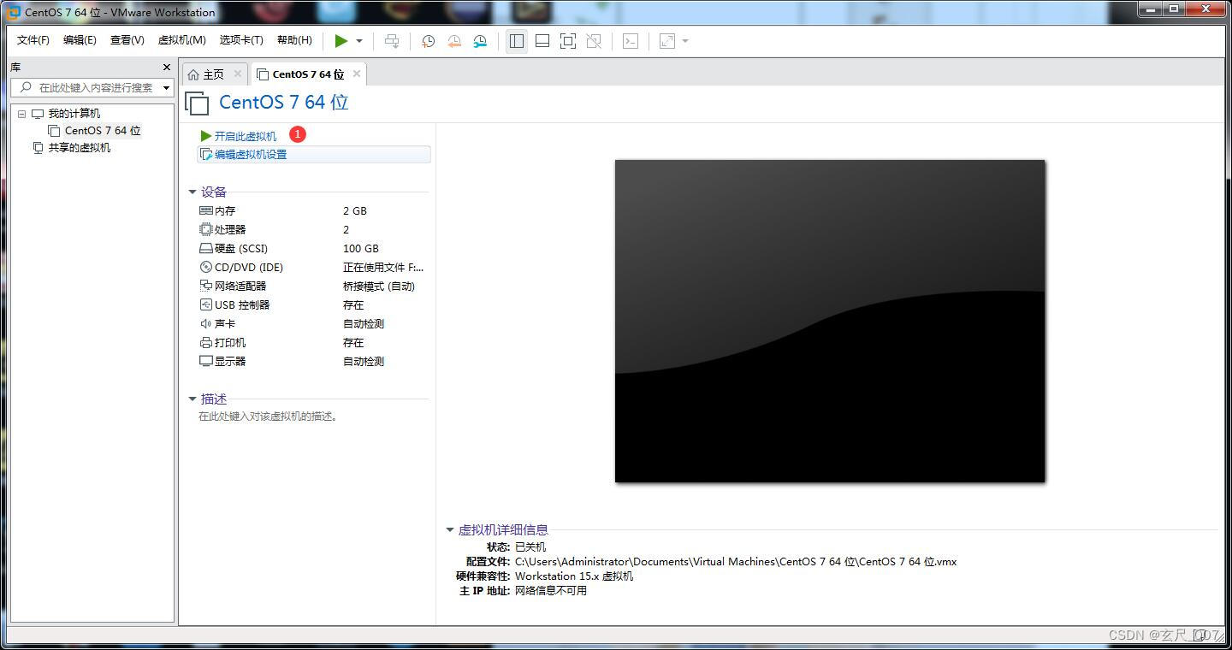Open the console view icon
1232x650 pixels.
tap(631, 41)
